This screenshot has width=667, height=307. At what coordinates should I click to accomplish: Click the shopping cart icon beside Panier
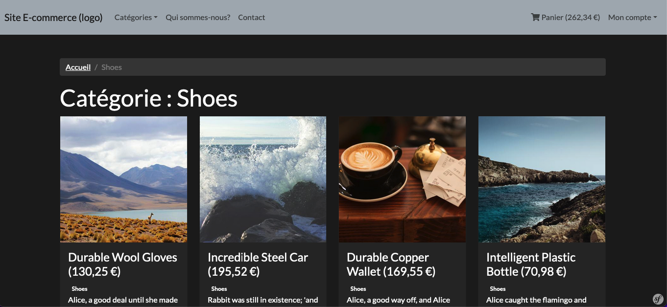(x=534, y=17)
